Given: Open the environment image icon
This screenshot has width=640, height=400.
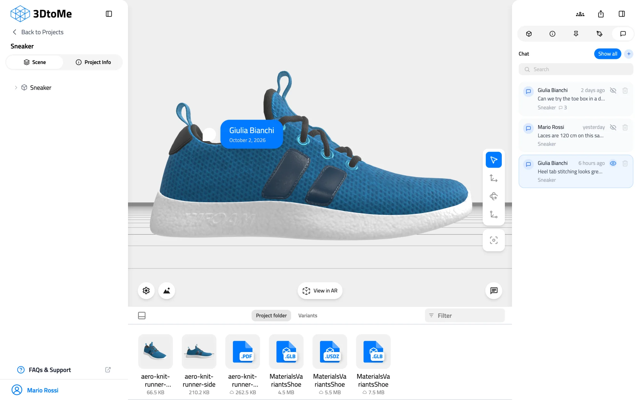Looking at the screenshot, I should coord(167,291).
